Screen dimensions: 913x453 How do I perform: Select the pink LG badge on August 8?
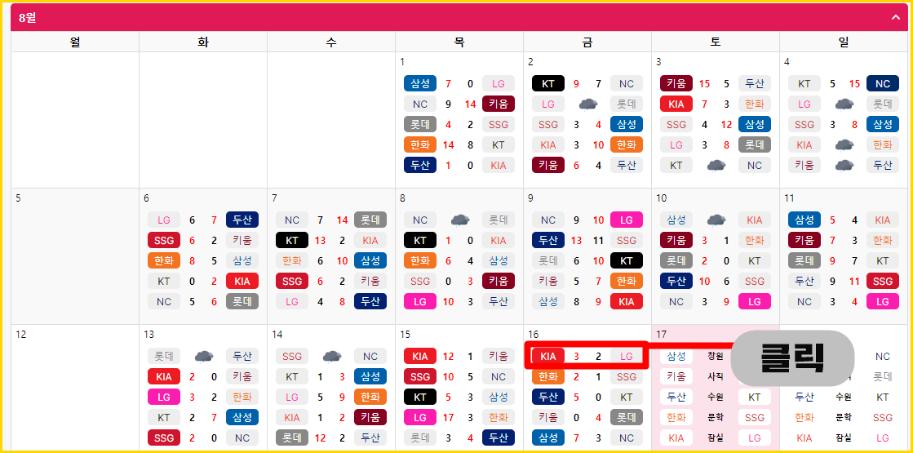420,302
